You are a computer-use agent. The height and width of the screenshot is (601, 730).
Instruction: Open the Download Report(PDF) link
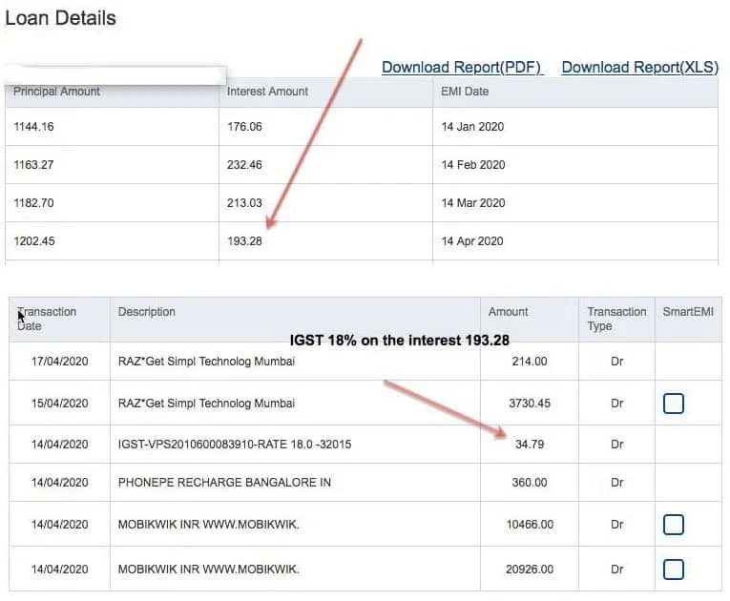point(462,68)
